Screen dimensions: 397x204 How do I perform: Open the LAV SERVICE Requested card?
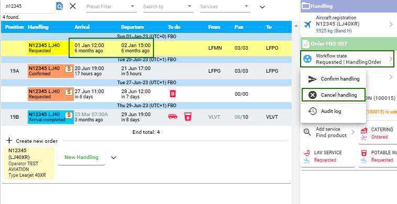pyautogui.click(x=328, y=156)
